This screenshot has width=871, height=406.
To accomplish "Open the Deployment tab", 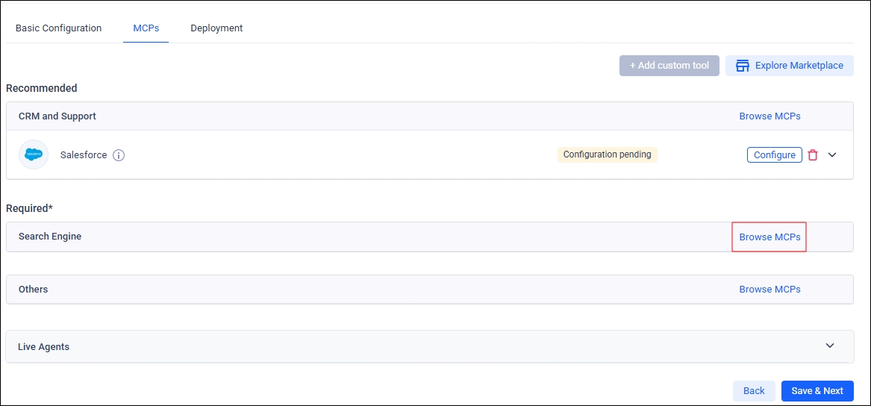I will [216, 28].
